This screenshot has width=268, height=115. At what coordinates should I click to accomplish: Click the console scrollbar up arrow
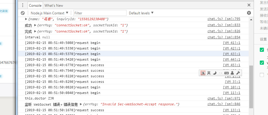(251, 20)
